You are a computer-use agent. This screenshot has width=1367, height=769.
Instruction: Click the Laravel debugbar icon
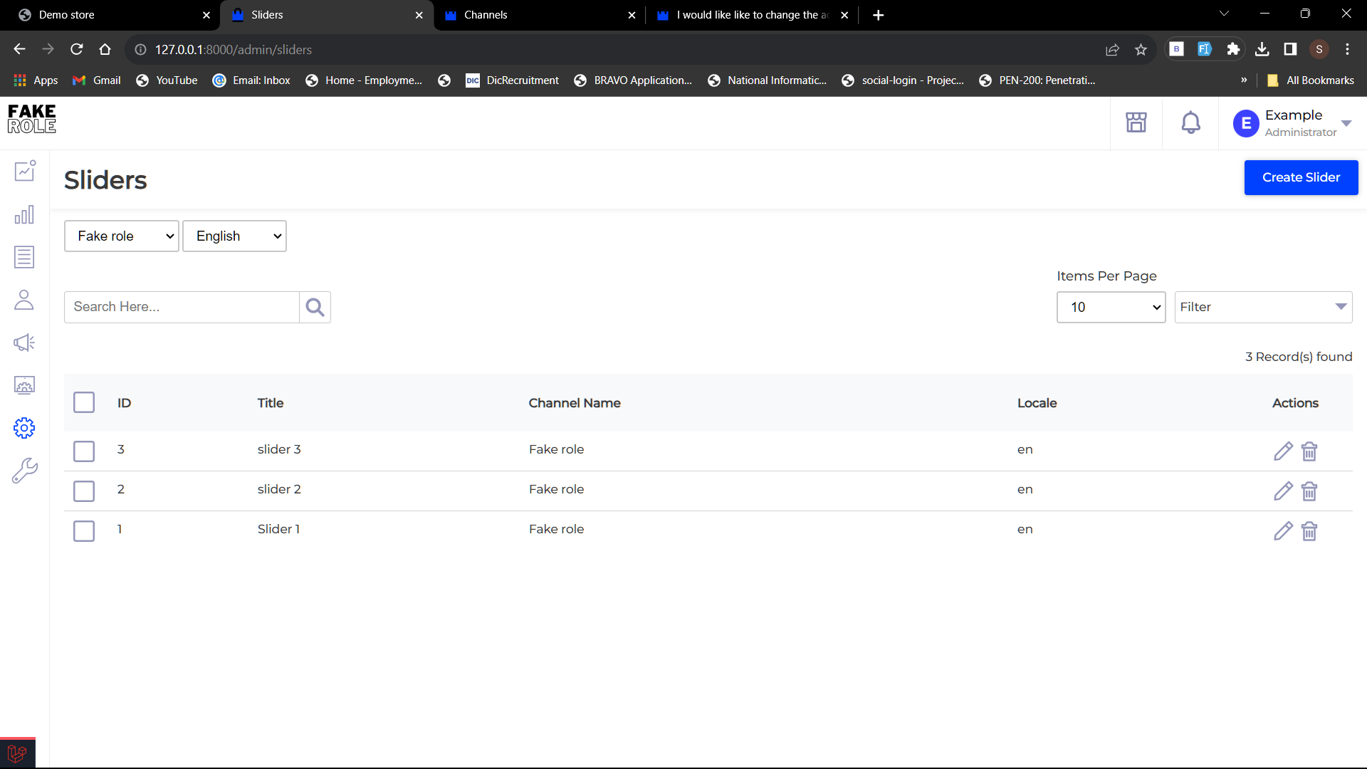(x=17, y=753)
